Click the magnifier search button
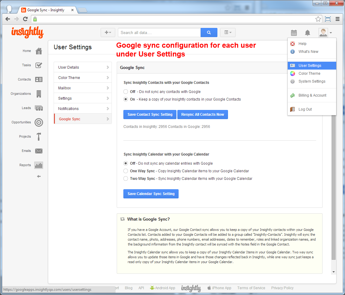The image size is (345, 295). (x=209, y=33)
